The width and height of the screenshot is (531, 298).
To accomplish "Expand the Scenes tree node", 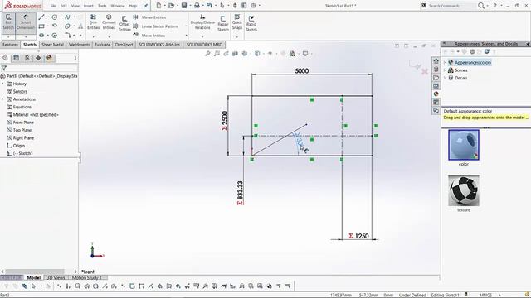I will point(445,70).
